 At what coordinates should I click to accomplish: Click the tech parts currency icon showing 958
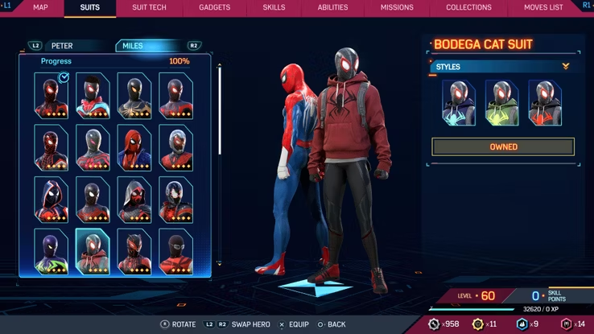434,324
